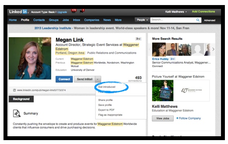
Task: Click the More Search Results heading
Action: tap(167, 39)
